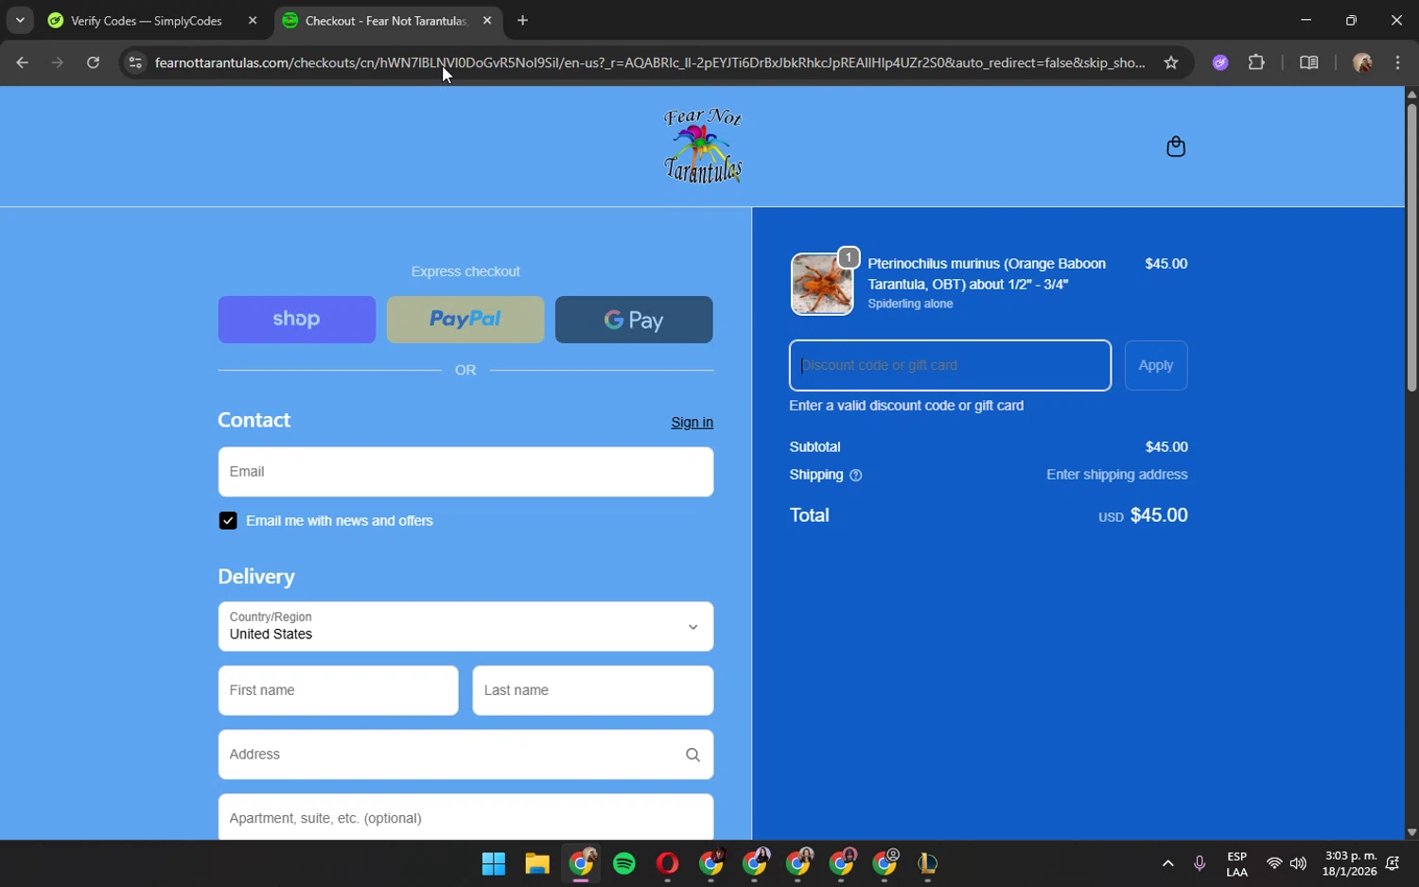Open the ESP LAA language indicator
1419x887 pixels.
point(1236,863)
